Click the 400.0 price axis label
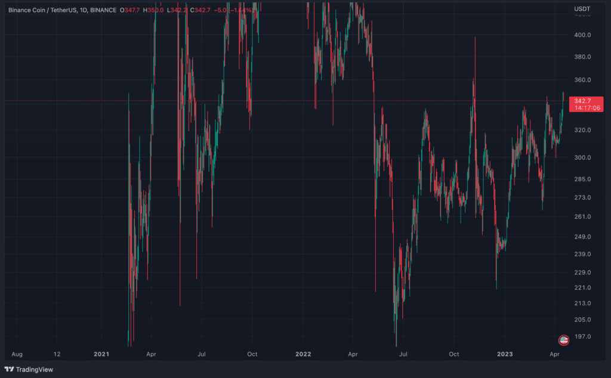 (582, 35)
